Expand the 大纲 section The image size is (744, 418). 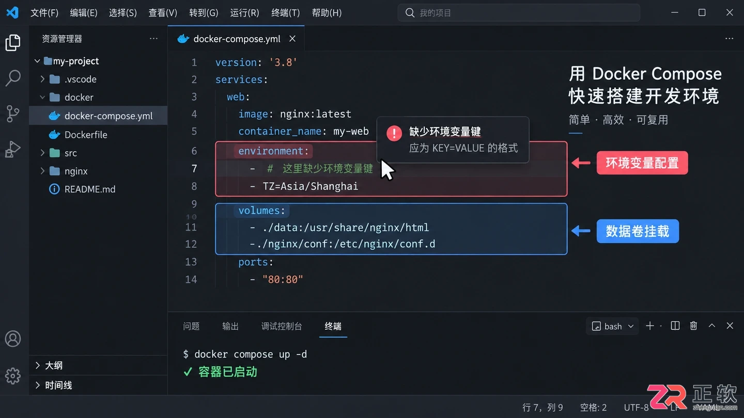98,365
